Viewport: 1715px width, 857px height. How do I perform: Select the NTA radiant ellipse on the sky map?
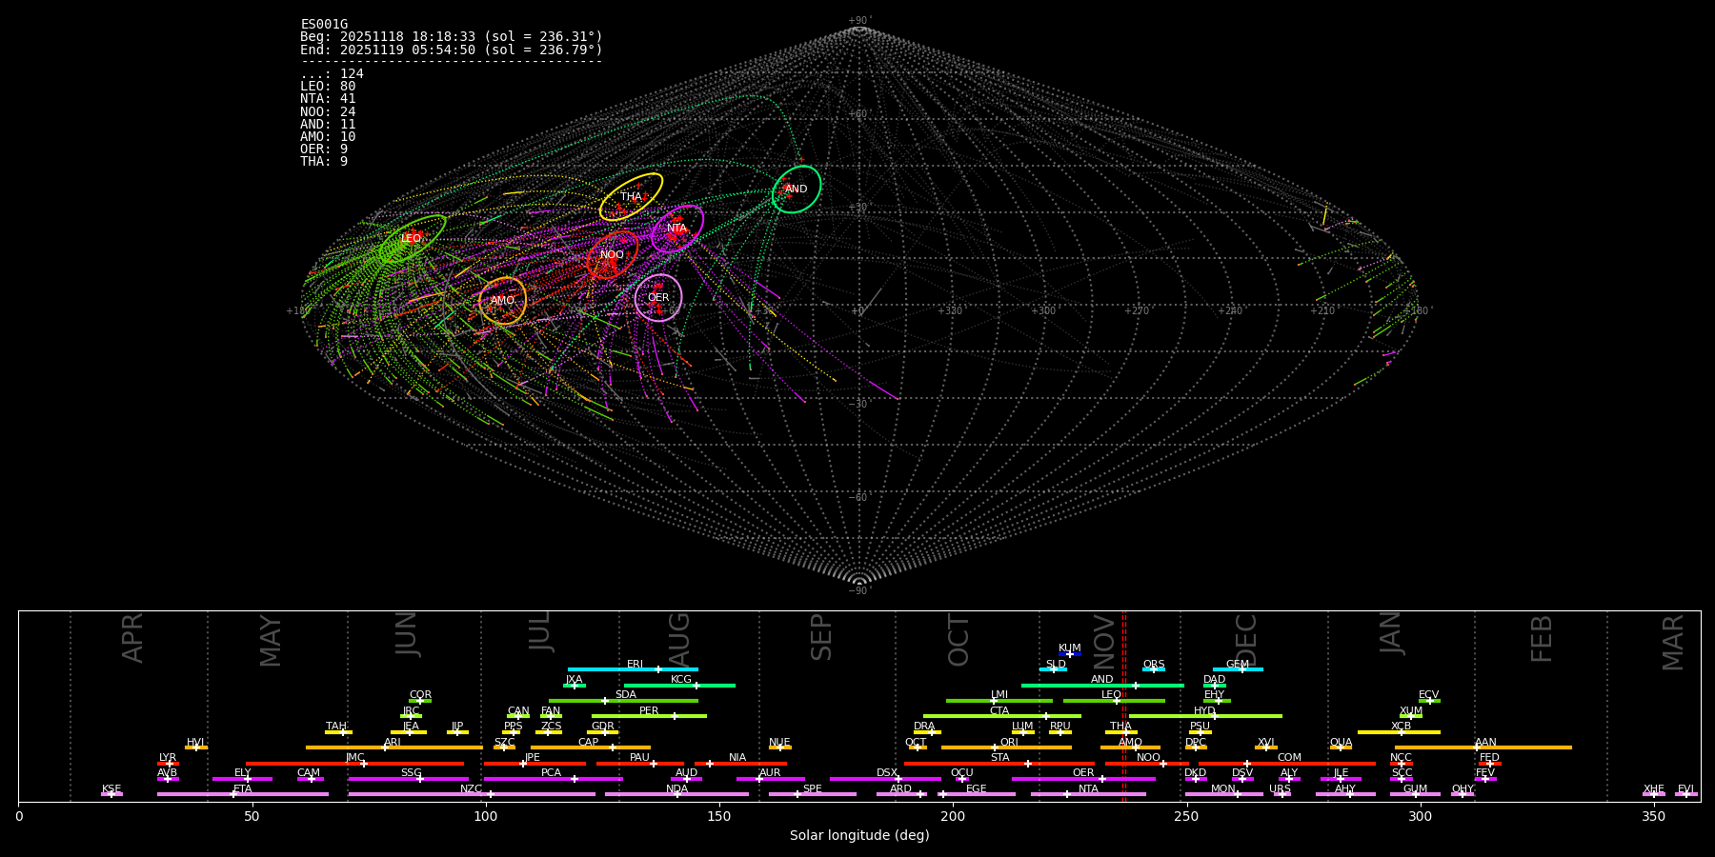pos(677,229)
